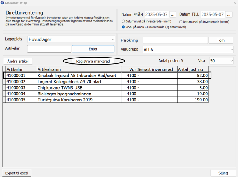This screenshot has width=238, height=177.
Task: Select article number 41000002
Action: point(21,82)
